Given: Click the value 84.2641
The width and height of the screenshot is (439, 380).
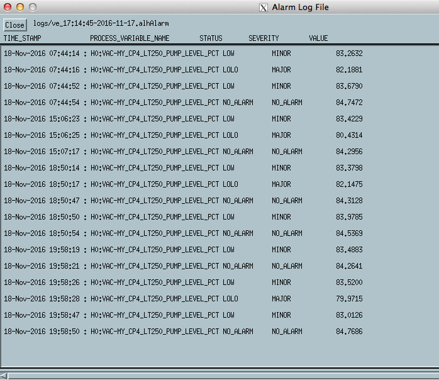Looking at the screenshot, I should [x=349, y=265].
